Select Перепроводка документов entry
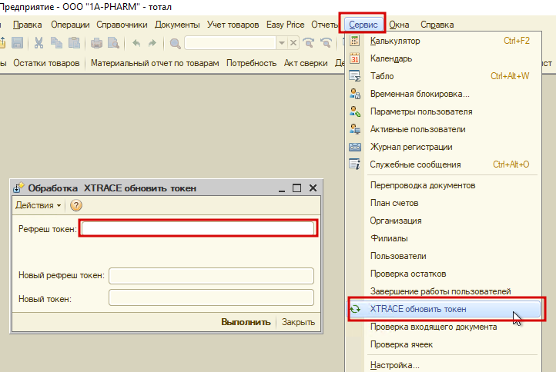Screen dimensions: 556x372 pyautogui.click(x=444, y=185)
